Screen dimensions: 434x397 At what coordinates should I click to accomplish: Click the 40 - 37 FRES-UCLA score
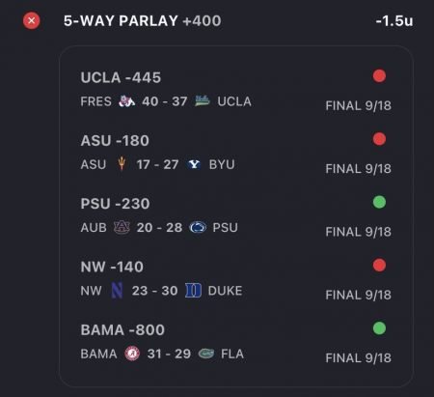pos(165,101)
